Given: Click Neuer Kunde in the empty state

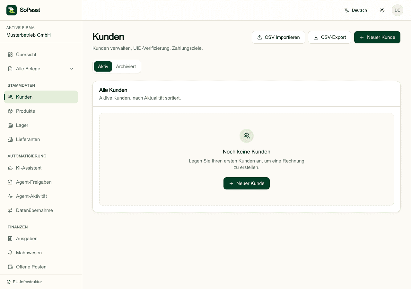Looking at the screenshot, I should (247, 183).
